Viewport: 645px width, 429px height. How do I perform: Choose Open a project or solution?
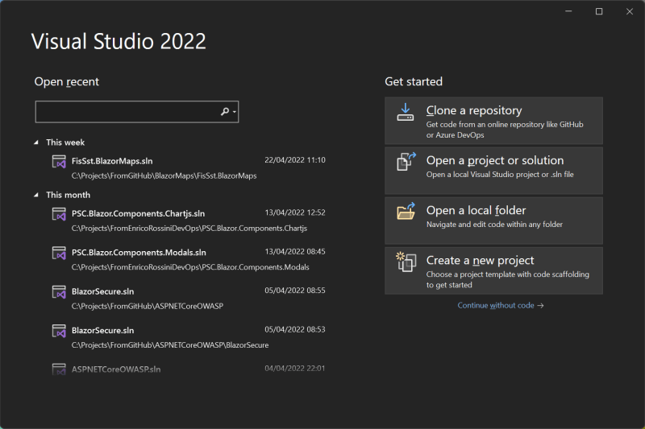click(x=493, y=171)
